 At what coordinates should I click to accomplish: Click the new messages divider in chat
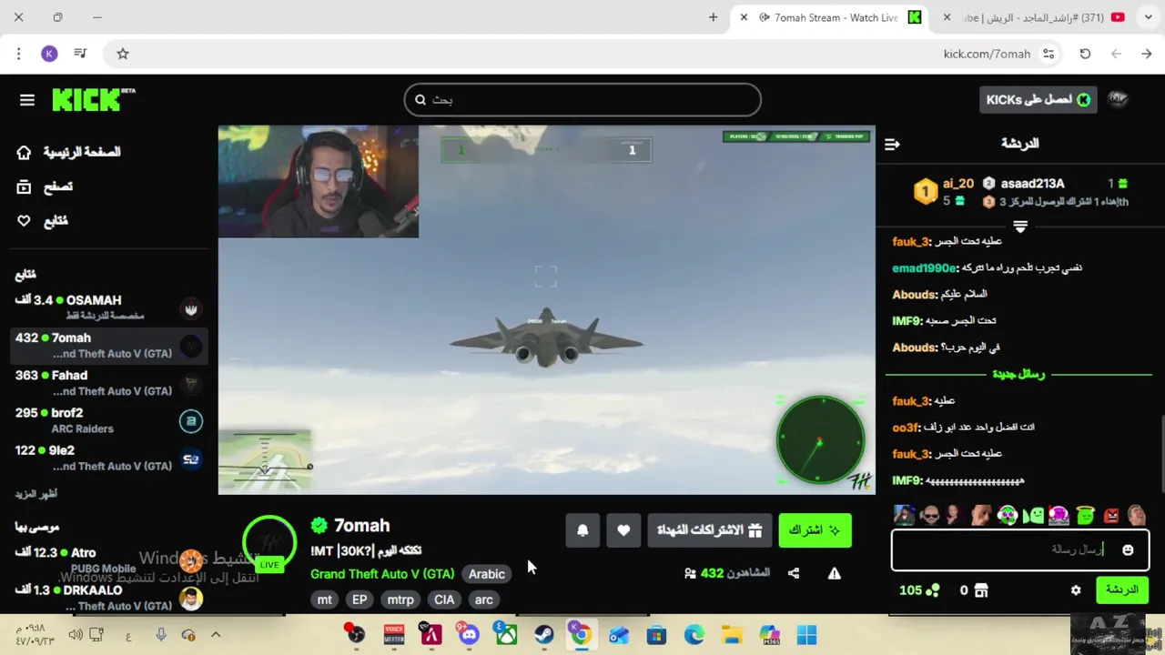tap(1018, 374)
